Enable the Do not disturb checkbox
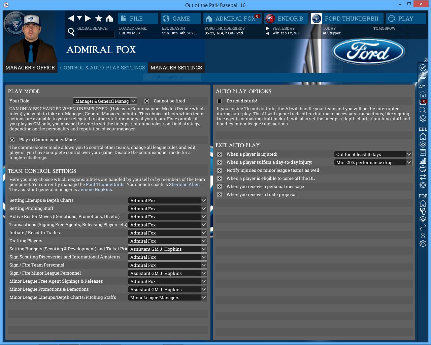The height and width of the screenshot is (345, 431). (220, 101)
